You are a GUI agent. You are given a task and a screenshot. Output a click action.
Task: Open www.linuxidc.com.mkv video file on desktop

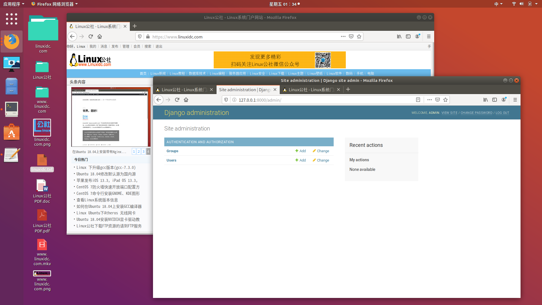coord(42,252)
